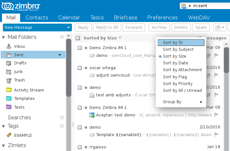Click the in:sent search field

pos(211,6)
